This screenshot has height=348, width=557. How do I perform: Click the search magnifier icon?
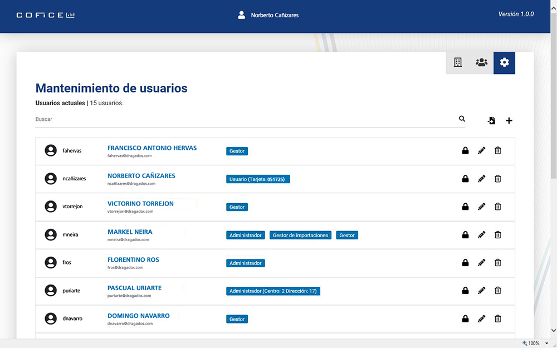click(x=462, y=119)
